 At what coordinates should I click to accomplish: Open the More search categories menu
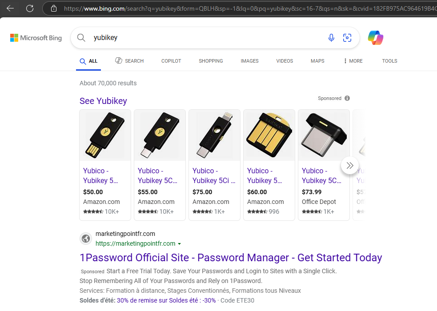pos(353,61)
